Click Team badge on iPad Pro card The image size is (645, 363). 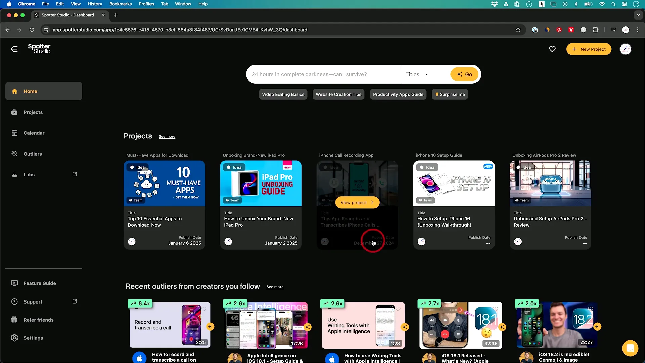click(x=232, y=200)
